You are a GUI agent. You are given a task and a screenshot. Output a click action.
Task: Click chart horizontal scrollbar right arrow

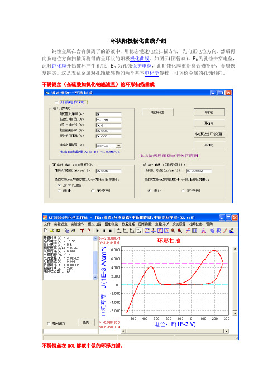click(226, 331)
